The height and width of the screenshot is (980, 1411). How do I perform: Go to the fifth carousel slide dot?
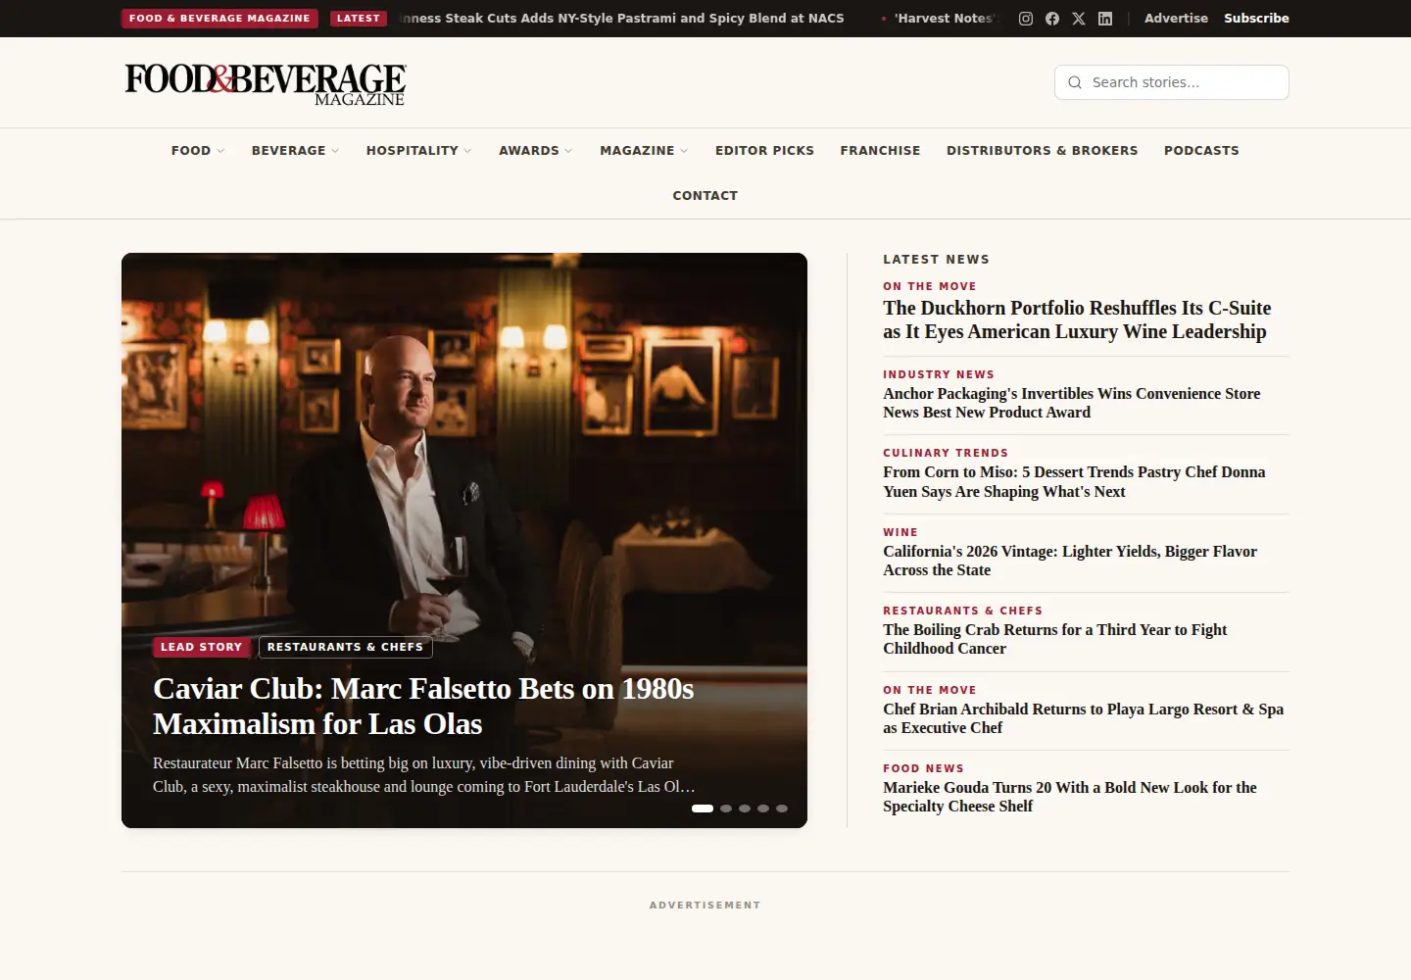(x=782, y=808)
